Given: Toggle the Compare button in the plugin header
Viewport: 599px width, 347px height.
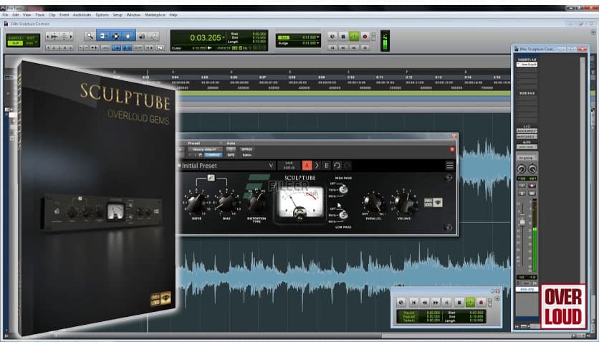Looking at the screenshot, I should coord(213,155).
